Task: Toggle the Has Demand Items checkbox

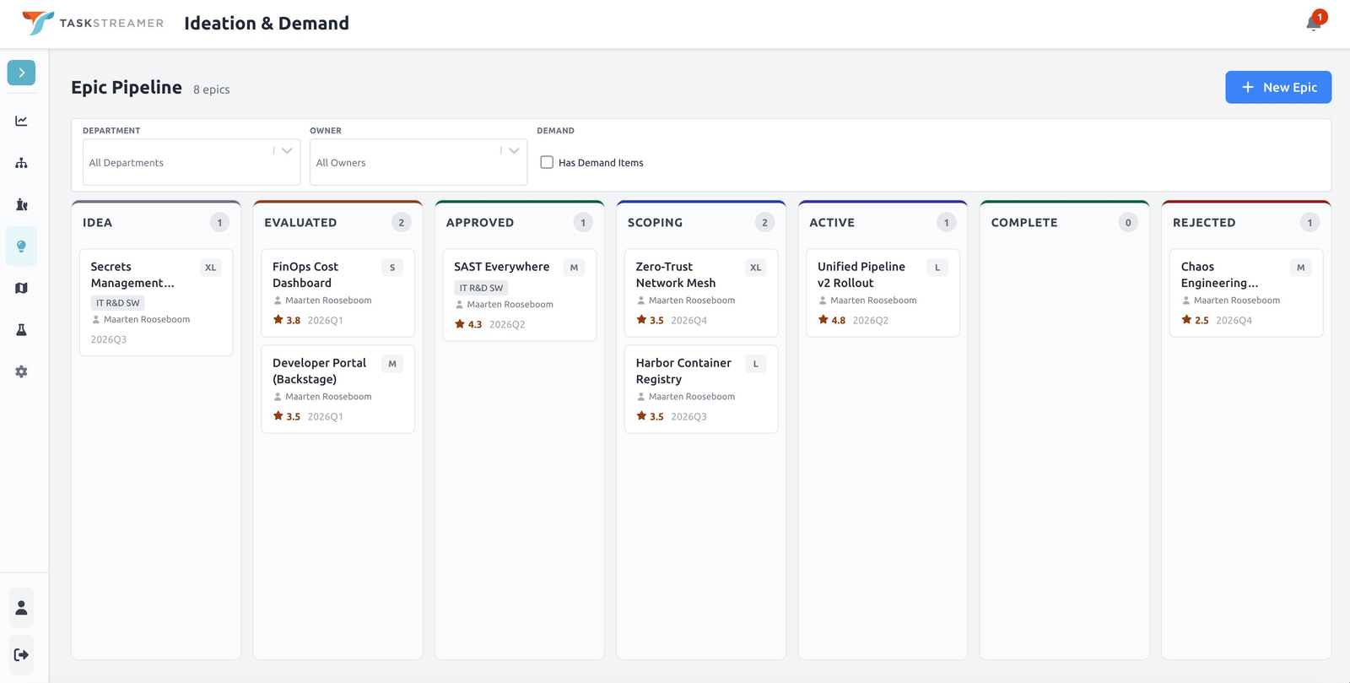Action: tap(547, 162)
